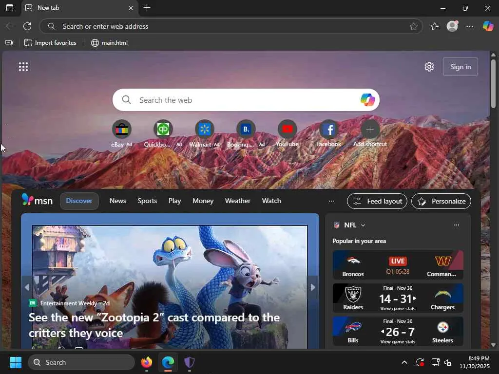Launch Copilot from the toolbar icon
This screenshot has height=374, width=499.
coord(488,26)
